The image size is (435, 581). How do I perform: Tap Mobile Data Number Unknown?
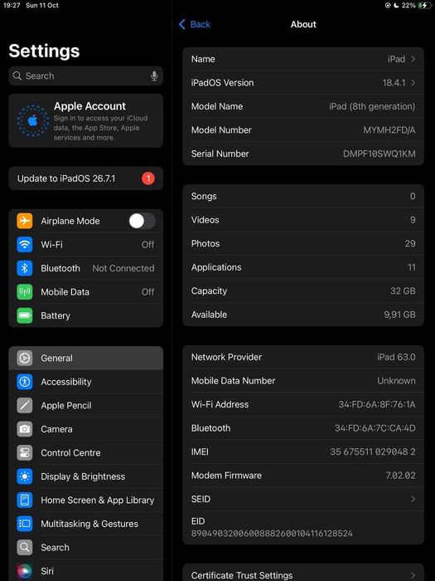point(396,380)
